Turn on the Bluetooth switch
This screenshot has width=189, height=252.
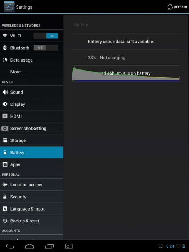(x=46, y=48)
